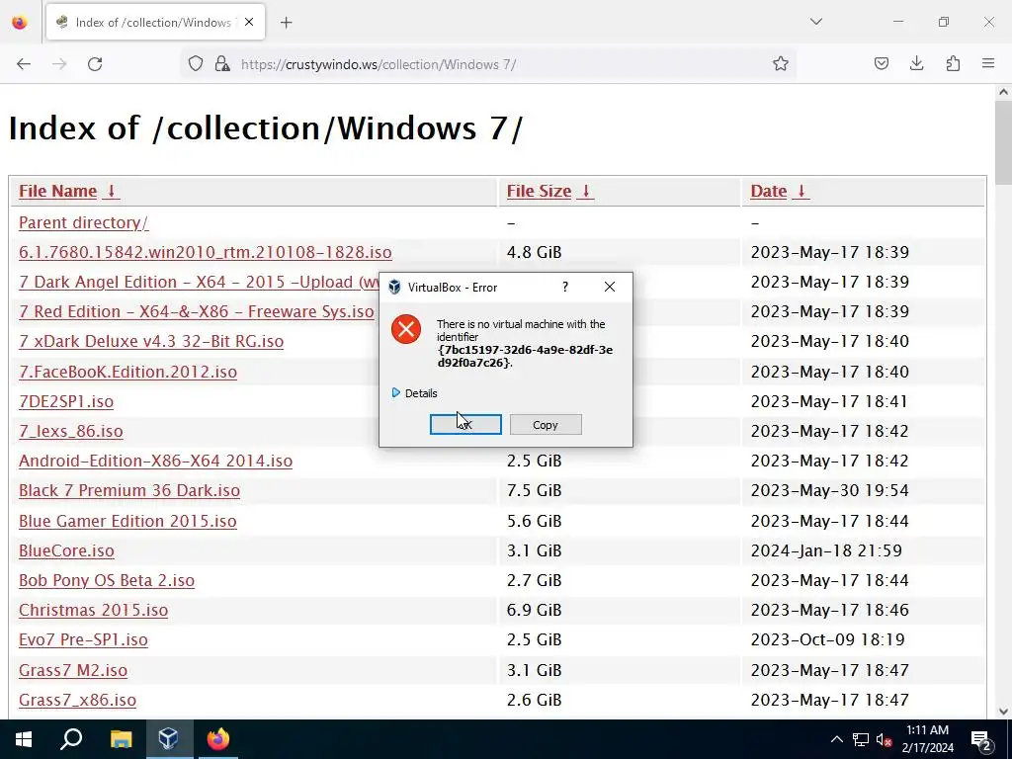Click the red error icon
Image resolution: width=1012 pixels, height=759 pixels.
[406, 329]
